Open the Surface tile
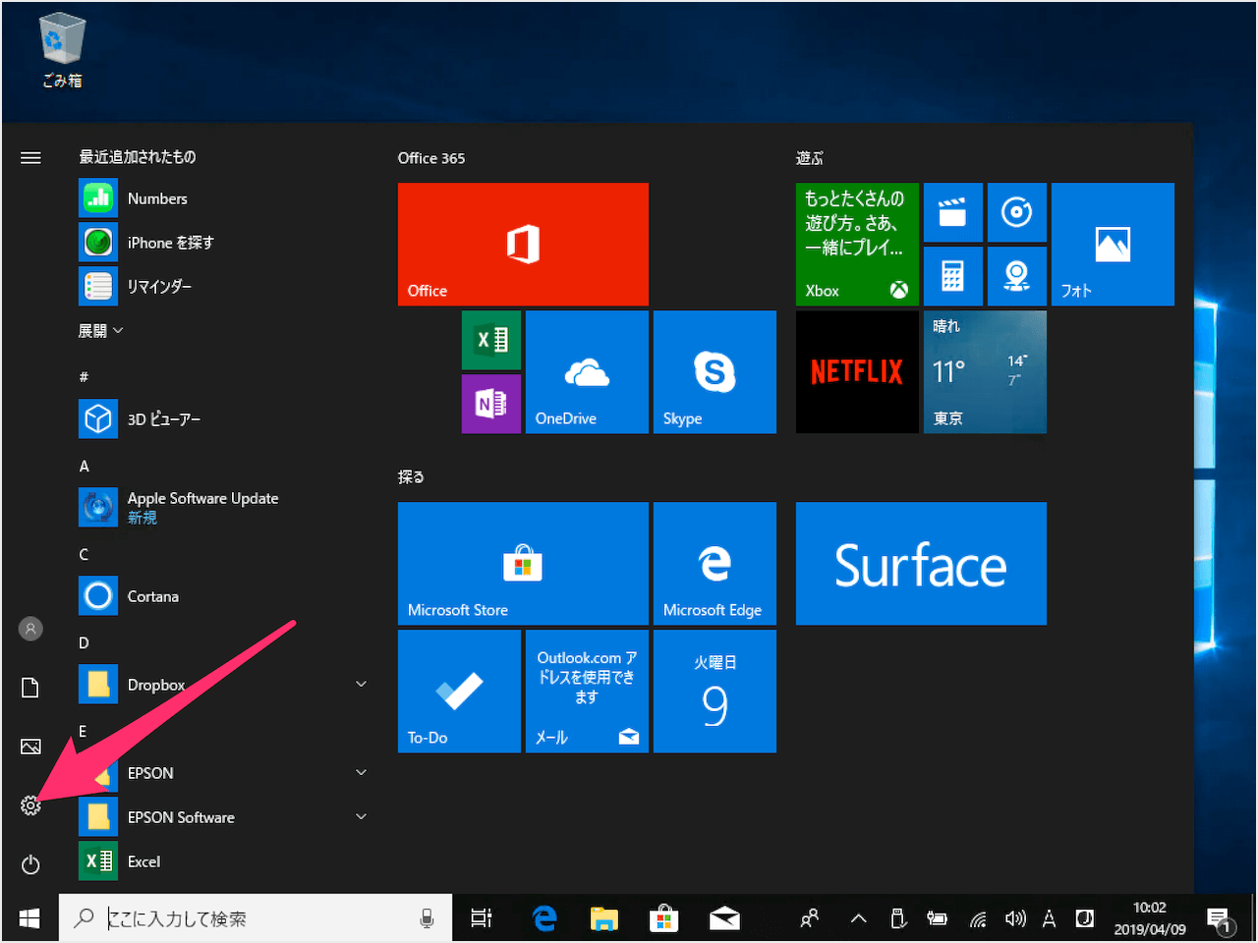This screenshot has width=1258, height=943. pos(921,563)
